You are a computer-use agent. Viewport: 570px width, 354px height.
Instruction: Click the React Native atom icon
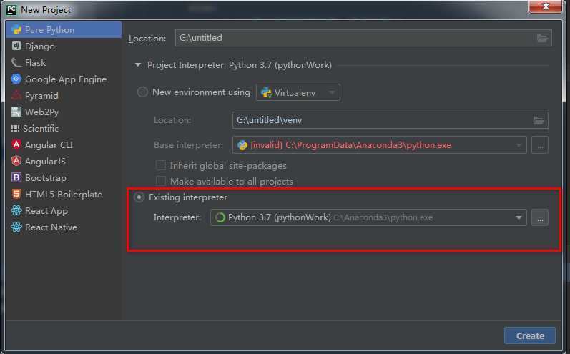tap(16, 227)
